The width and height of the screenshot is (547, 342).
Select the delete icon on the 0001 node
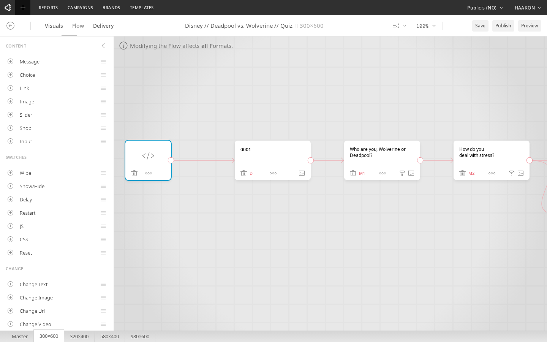243,173
